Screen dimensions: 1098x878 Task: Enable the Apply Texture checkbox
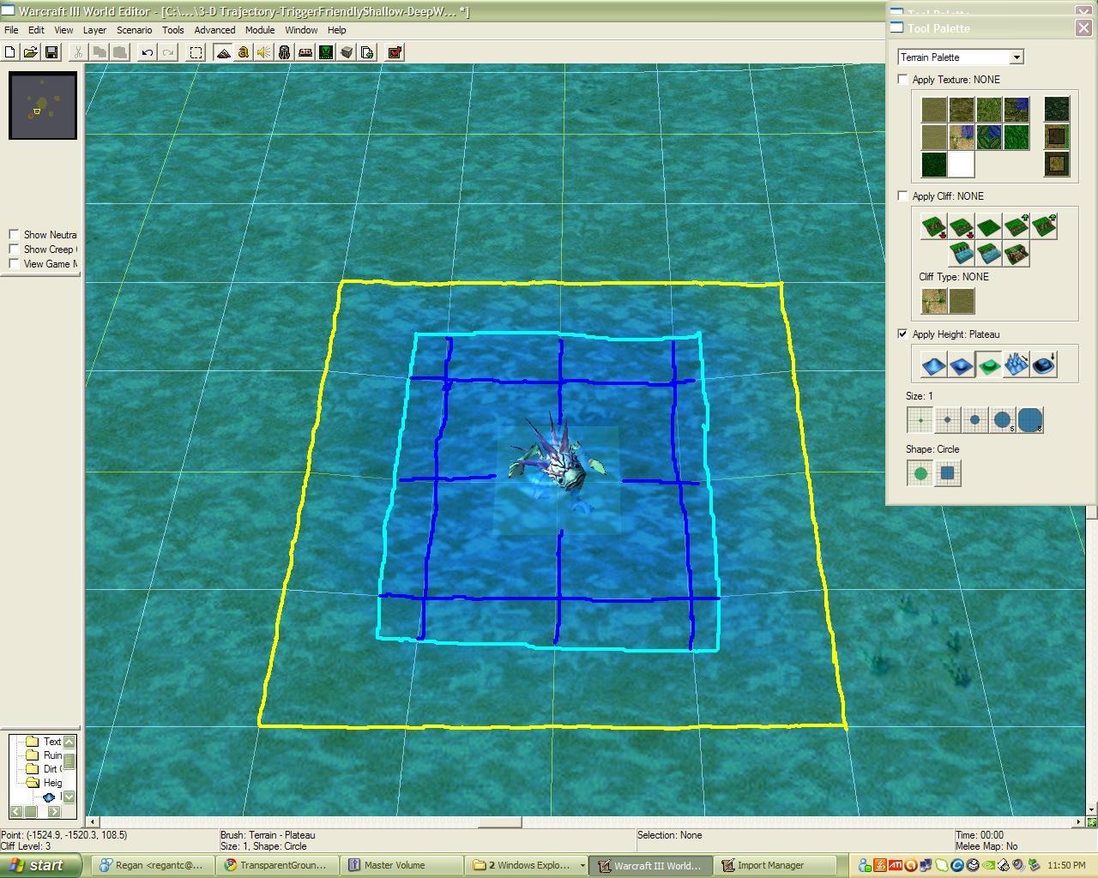pyautogui.click(x=902, y=79)
